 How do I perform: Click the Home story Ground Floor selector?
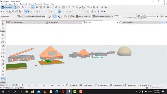coord(129,18)
